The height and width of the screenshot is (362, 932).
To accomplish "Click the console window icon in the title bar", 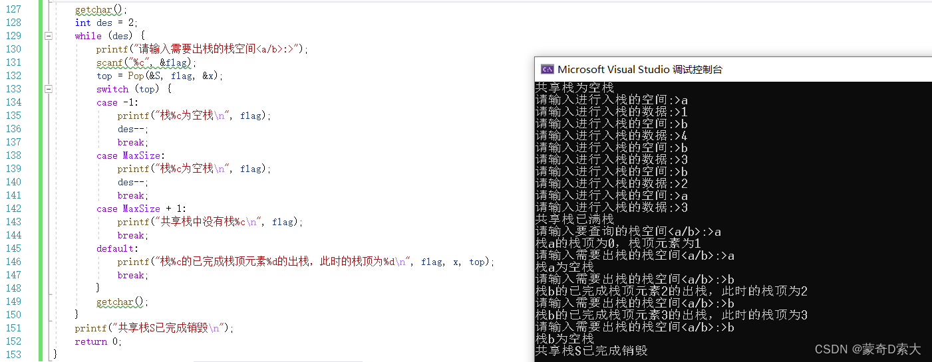I will pos(547,69).
